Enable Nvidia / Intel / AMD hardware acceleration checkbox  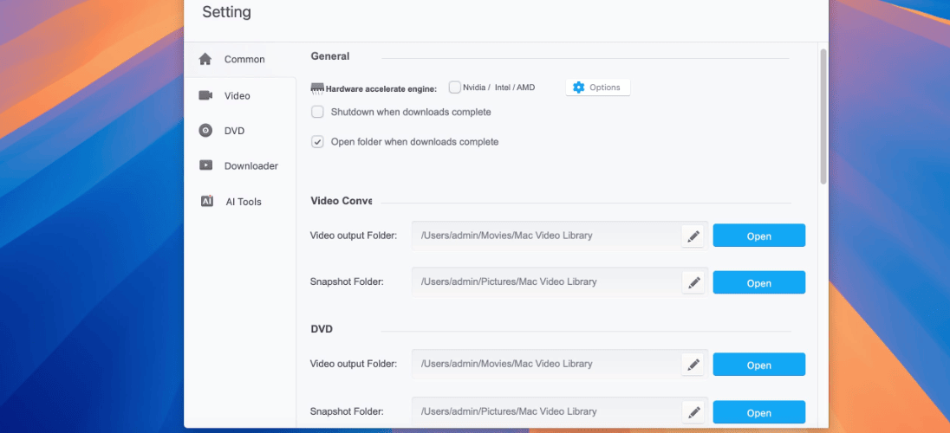tap(454, 87)
